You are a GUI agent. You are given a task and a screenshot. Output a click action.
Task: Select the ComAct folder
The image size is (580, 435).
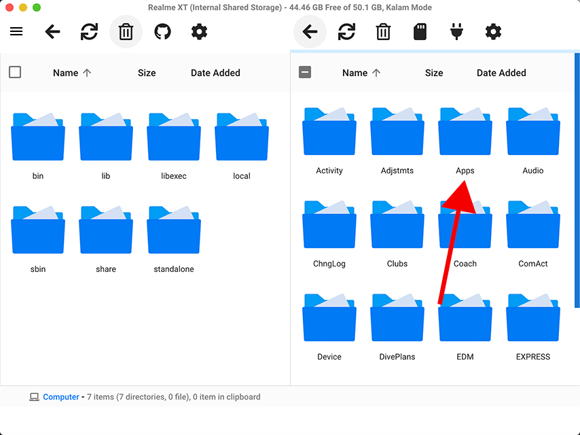coord(533,234)
